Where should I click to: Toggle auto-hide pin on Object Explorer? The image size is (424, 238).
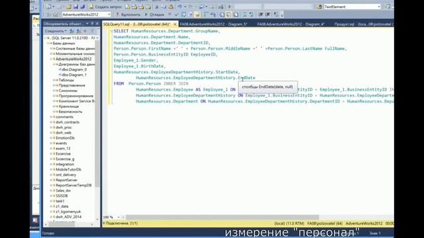pyautogui.click(x=92, y=24)
